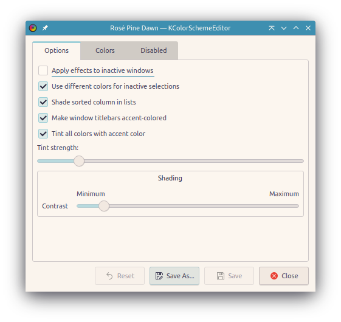Switch to the Options tab
Viewport: 341px width, 322px height.
57,50
